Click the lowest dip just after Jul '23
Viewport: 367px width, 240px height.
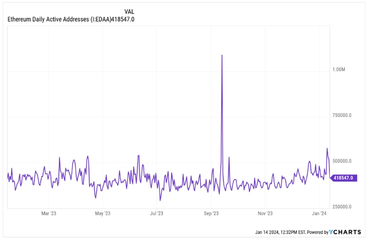click(x=160, y=200)
